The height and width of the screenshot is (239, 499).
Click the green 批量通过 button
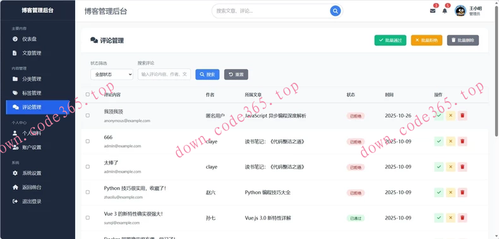coord(390,40)
